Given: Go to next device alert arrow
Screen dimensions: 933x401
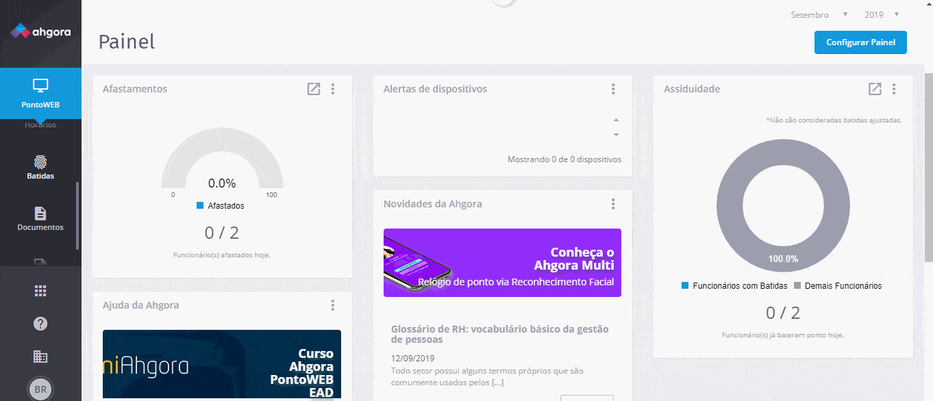Looking at the screenshot, I should [x=616, y=135].
